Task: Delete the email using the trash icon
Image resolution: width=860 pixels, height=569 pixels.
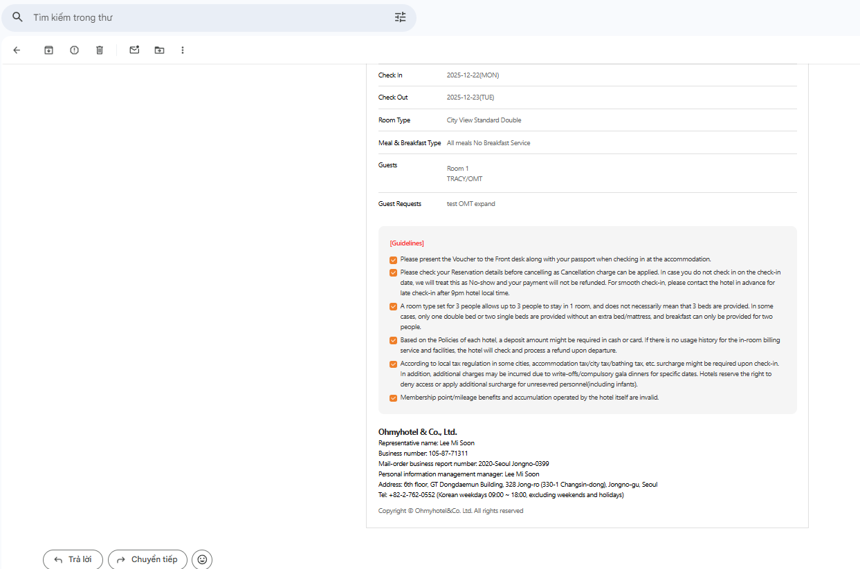Action: (x=100, y=50)
